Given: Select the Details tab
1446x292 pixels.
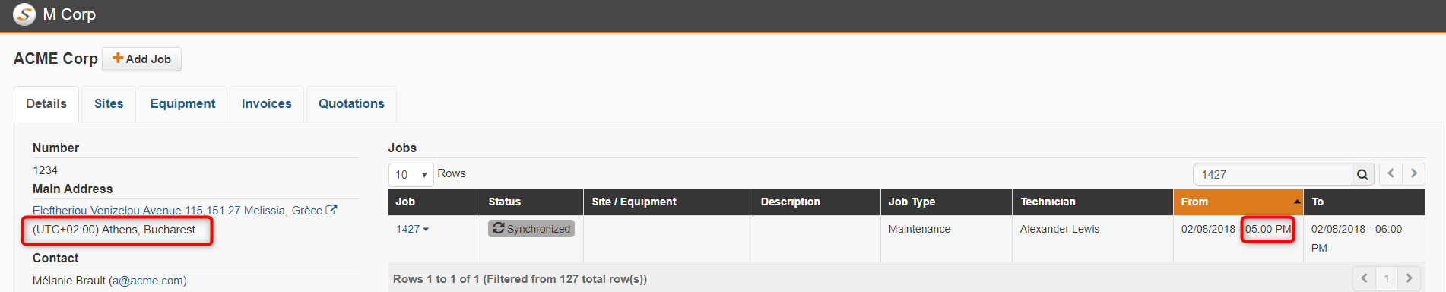Looking at the screenshot, I should (46, 104).
